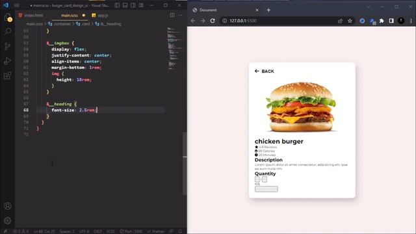Bookmark this page with the star icon
416x234 pixels.
pos(350,21)
